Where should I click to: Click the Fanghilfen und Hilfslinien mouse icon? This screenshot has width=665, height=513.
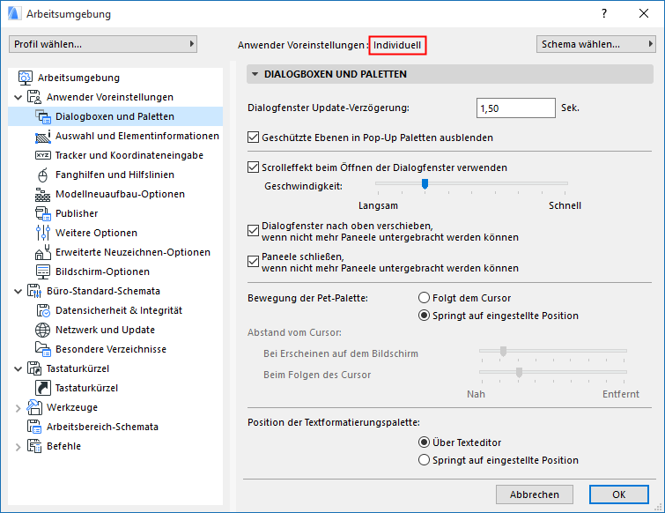43,175
